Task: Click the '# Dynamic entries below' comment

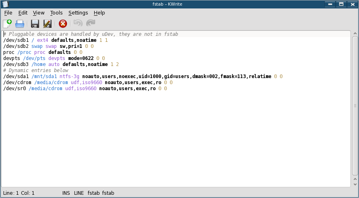Action: click(36, 70)
